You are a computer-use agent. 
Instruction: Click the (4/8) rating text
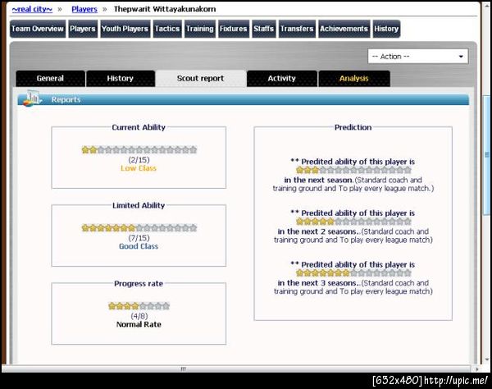(139, 316)
